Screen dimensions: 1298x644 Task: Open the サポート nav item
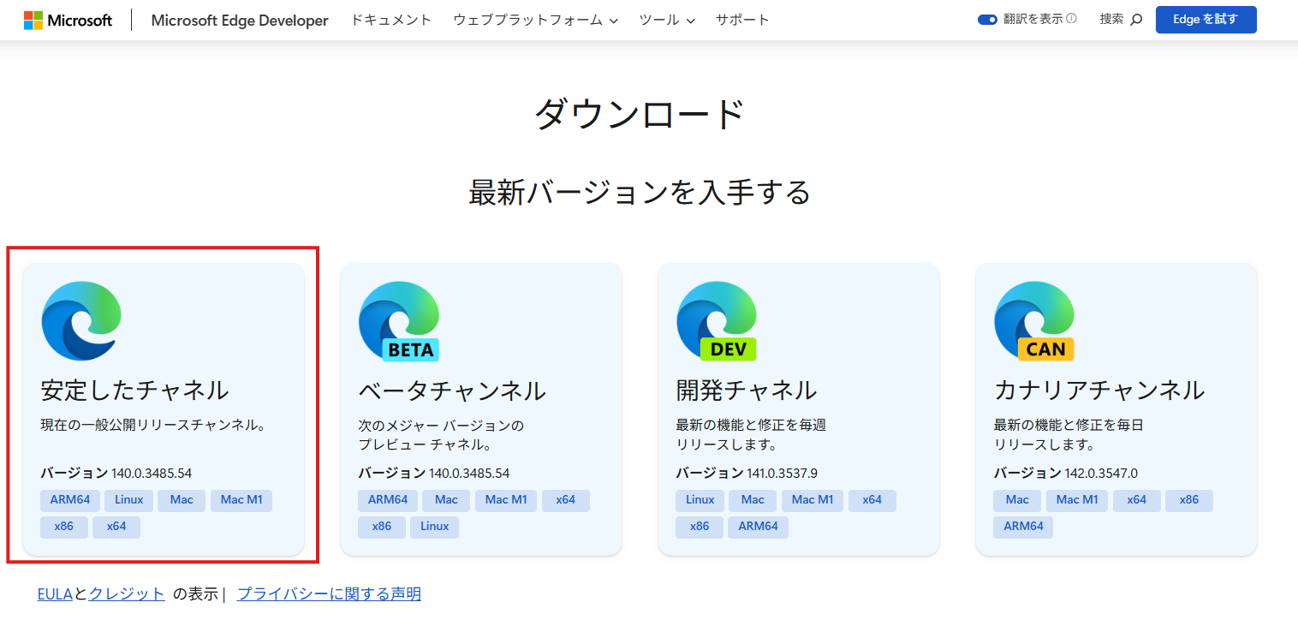point(742,20)
